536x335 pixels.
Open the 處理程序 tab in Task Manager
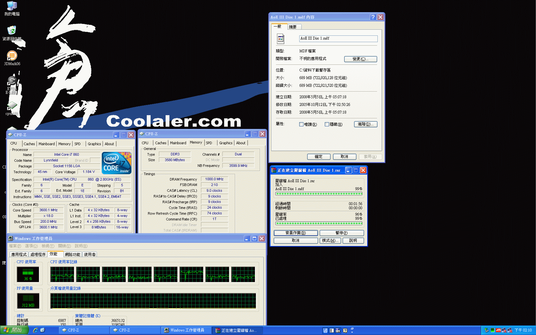pos(38,255)
